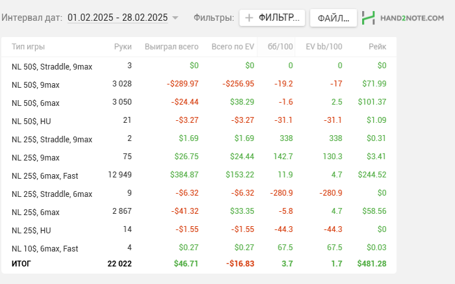Sort by the Руки column header
Screen dimensions: 455x284
click(123, 47)
